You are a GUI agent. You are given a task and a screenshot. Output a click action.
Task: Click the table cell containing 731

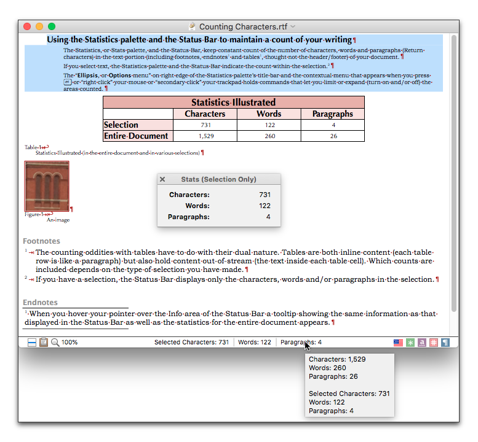point(205,125)
